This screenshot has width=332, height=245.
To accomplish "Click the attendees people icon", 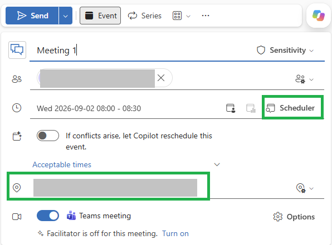I will pyautogui.click(x=17, y=79).
